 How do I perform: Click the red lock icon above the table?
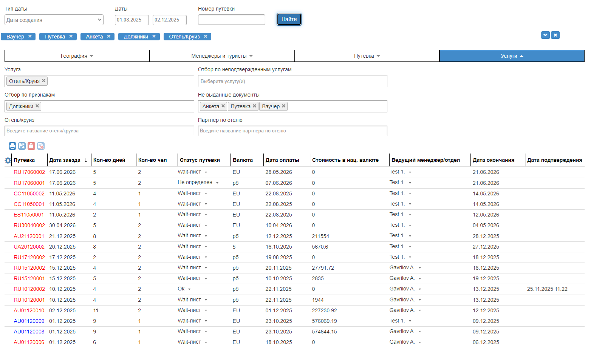point(31,146)
